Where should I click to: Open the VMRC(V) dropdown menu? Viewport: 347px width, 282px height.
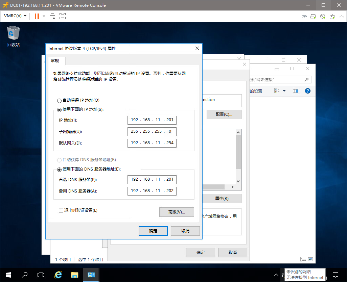[x=15, y=16]
